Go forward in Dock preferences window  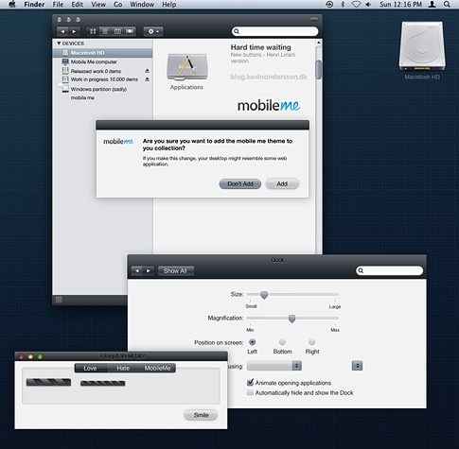(149, 270)
